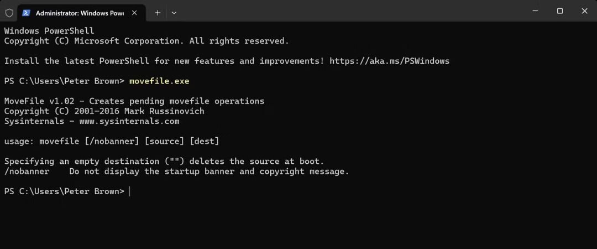Screen dimensions: 597x249
Task: Maximize the terminal window
Action: pyautogui.click(x=560, y=11)
